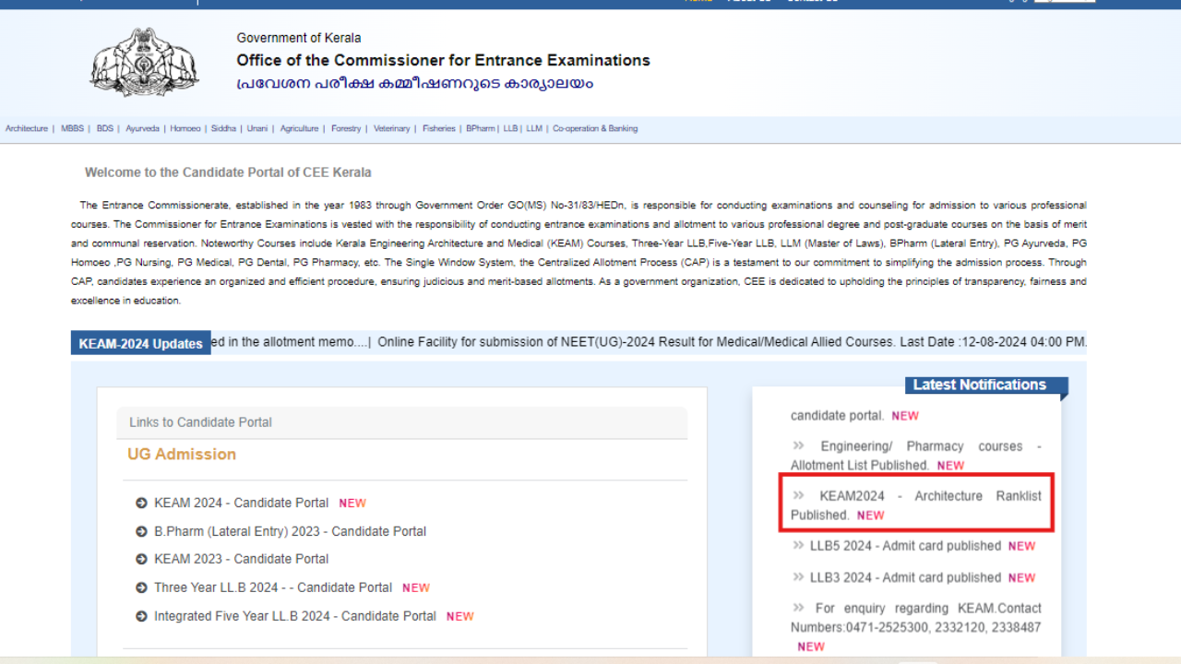Click the arrow bullet beside Integrated Five Year LL.B
The width and height of the screenshot is (1181, 664).
[x=141, y=616]
